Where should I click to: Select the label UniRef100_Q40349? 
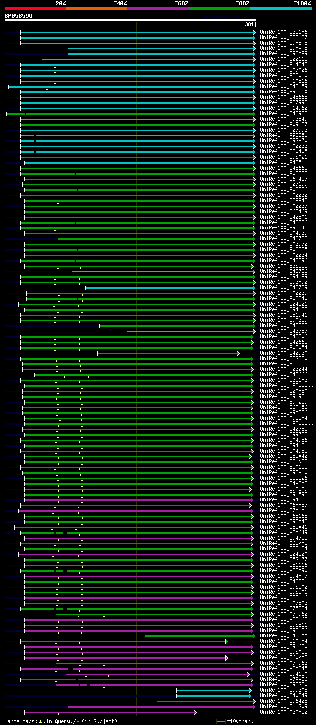[x=283, y=696]
